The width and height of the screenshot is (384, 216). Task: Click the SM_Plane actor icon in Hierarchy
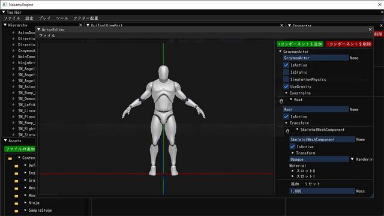click(13, 117)
